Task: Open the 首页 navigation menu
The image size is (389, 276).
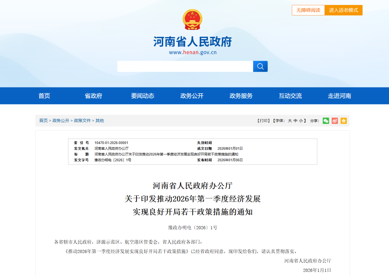Action: click(x=44, y=96)
